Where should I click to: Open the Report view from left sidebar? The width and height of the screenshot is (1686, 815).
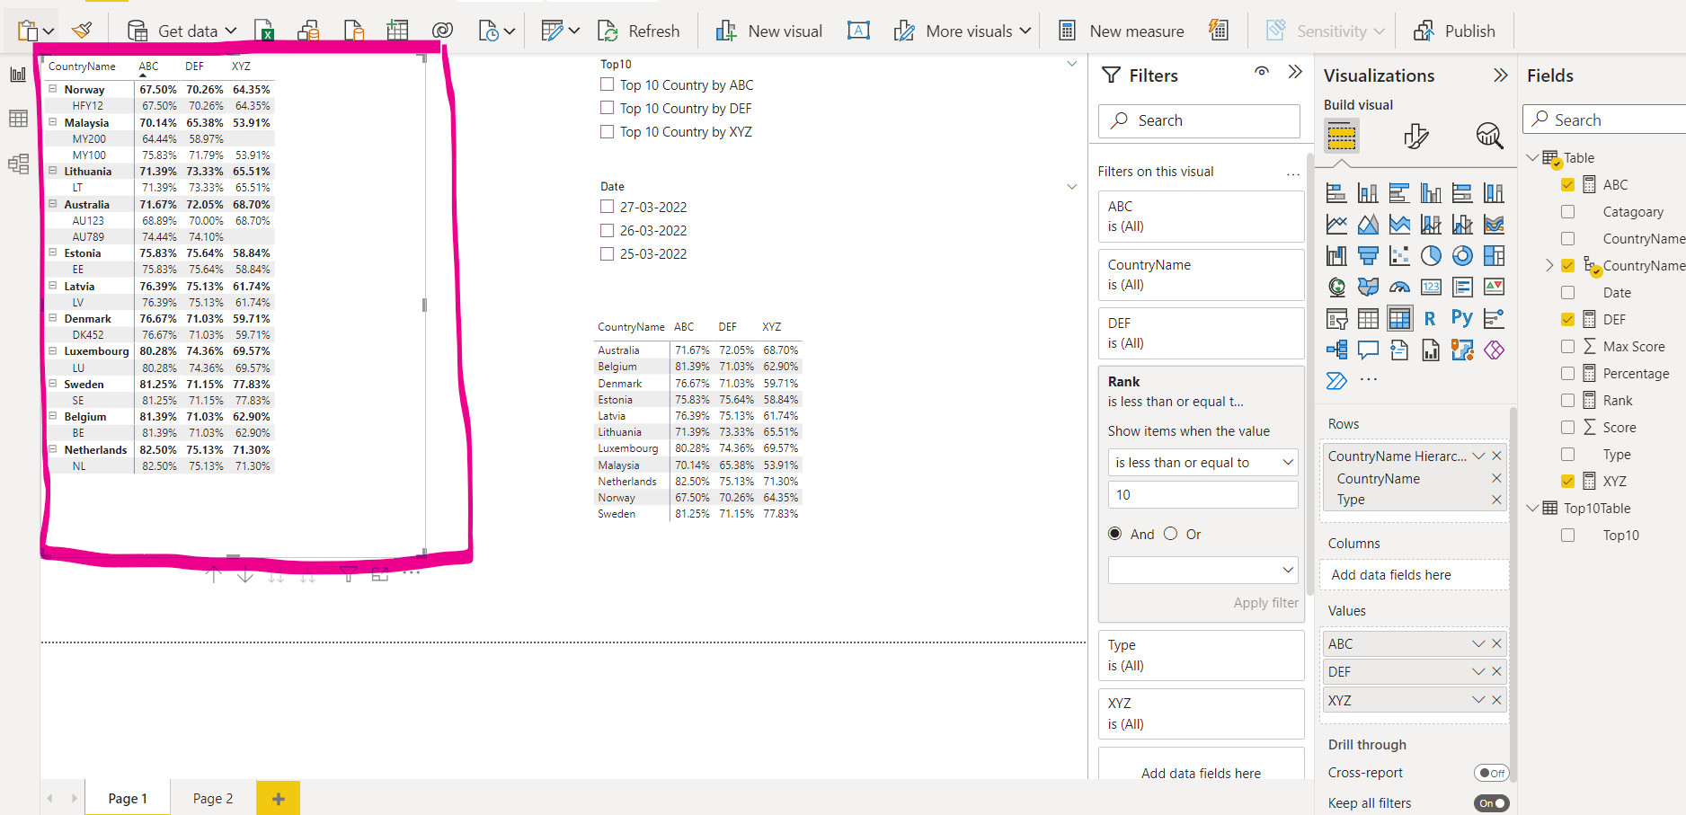pyautogui.click(x=18, y=74)
